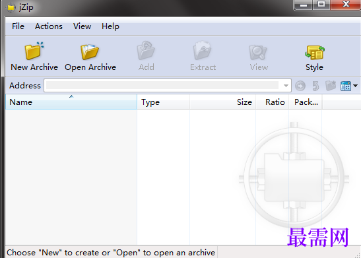Open the Help menu
361x258 pixels.
pyautogui.click(x=110, y=26)
